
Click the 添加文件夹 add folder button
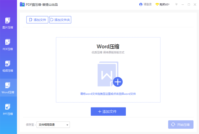point(60,20)
